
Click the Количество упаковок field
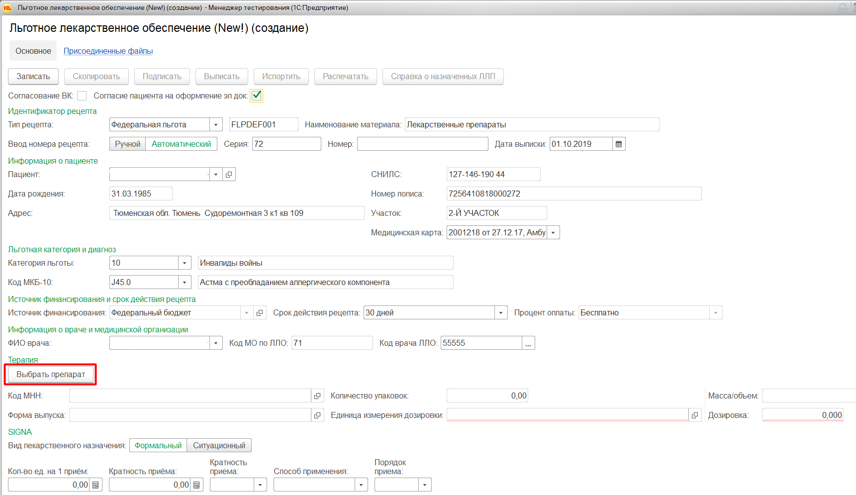click(x=487, y=396)
